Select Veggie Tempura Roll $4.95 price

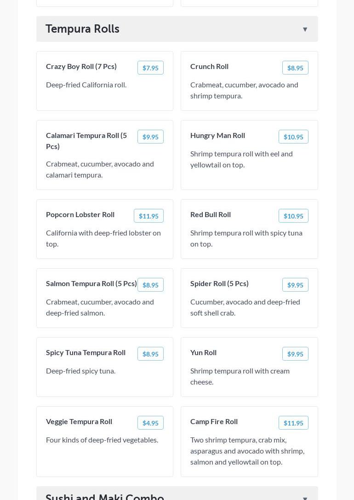(150, 423)
